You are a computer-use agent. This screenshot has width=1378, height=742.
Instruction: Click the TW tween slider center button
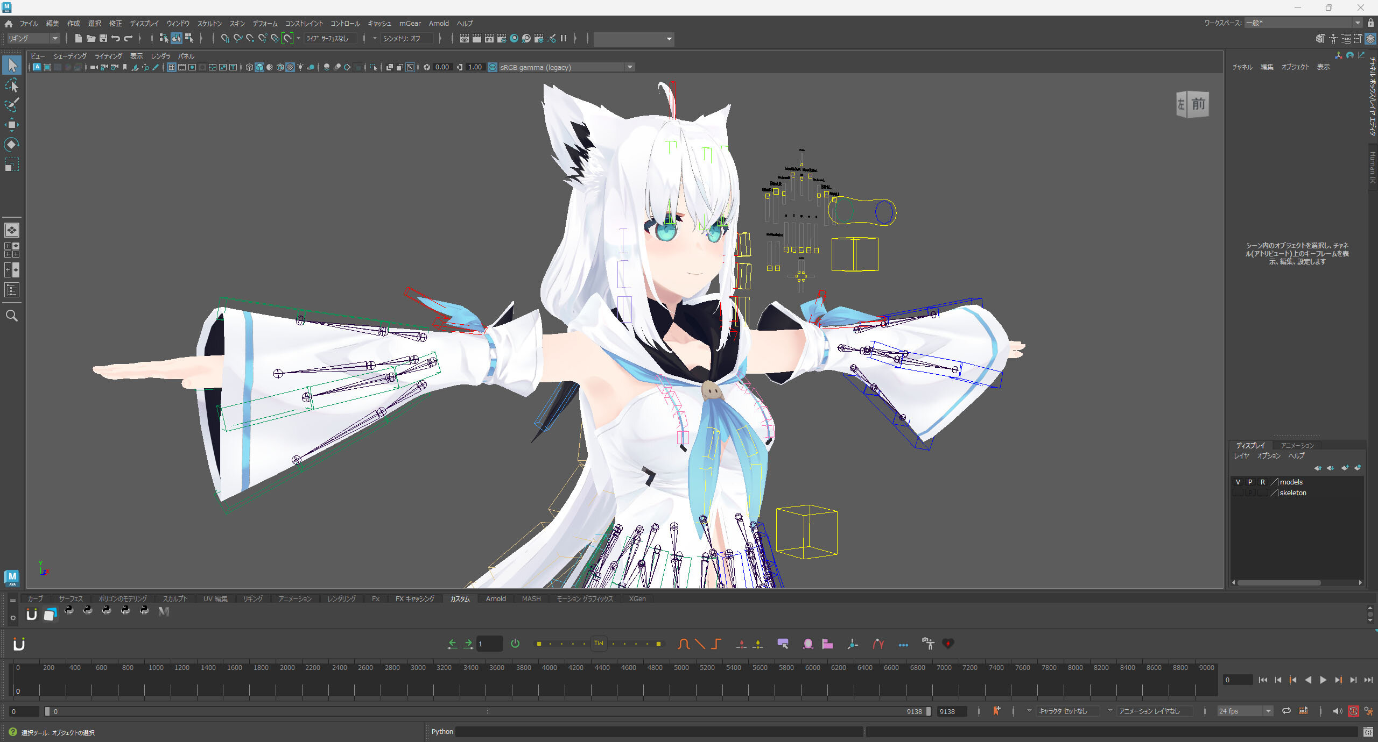pos(599,643)
